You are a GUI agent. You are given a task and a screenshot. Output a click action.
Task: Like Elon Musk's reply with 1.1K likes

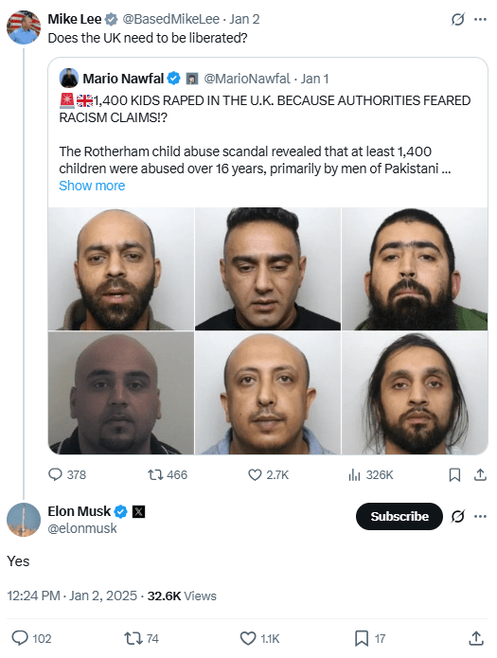click(x=248, y=638)
